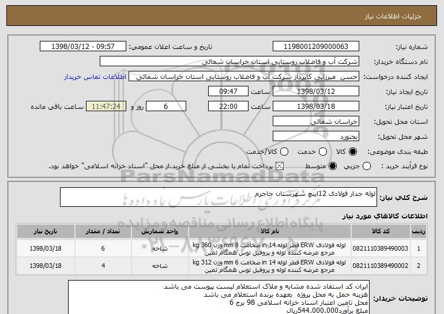Image resolution: width=444 pixels, height=314 pixels.
Task: Click the نام کالا column header
Action: (270, 232)
